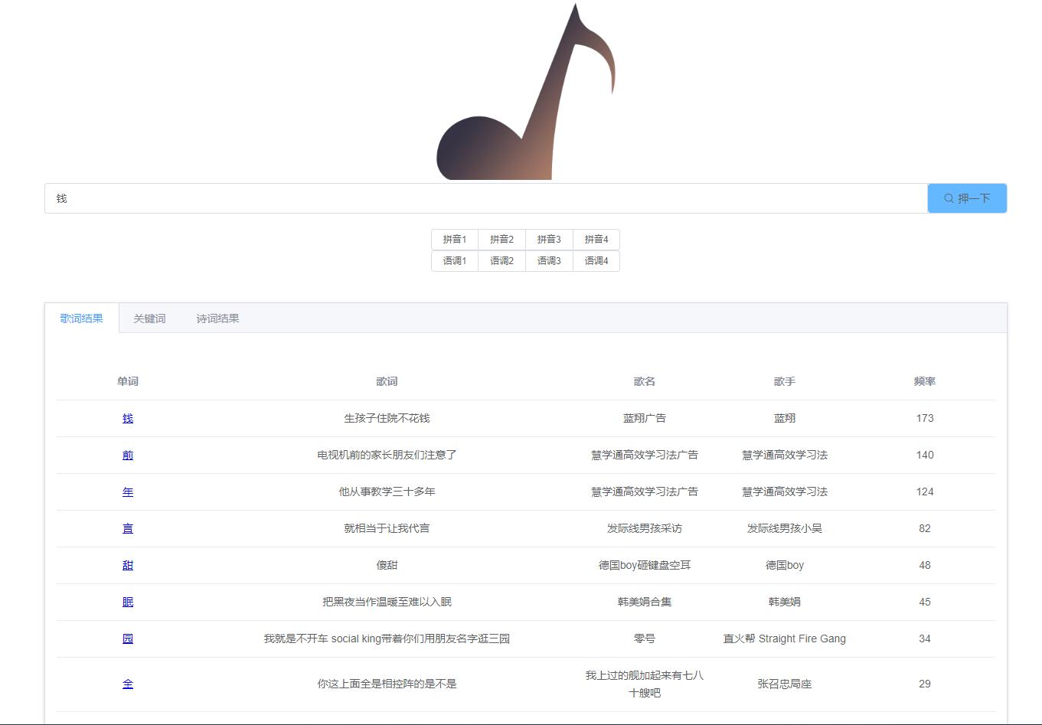
Task: Open the 歌词结果 tab
Action: tap(82, 318)
